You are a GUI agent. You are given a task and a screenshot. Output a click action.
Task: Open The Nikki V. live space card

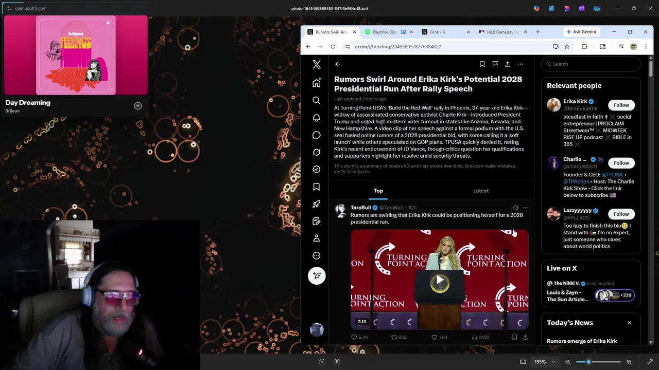tap(591, 292)
